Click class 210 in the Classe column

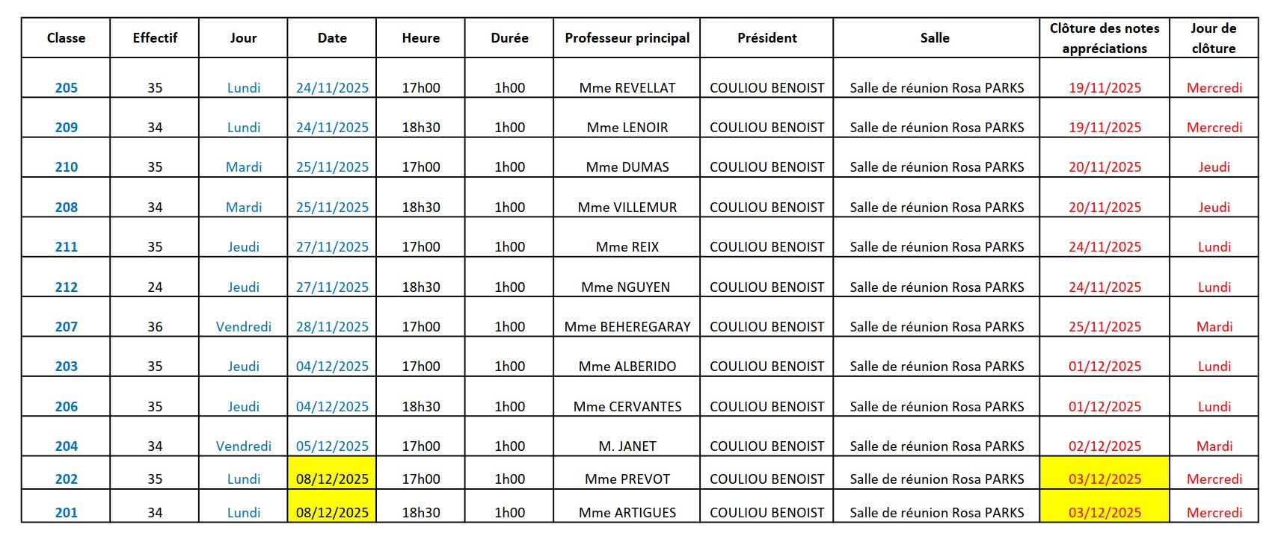[66, 167]
